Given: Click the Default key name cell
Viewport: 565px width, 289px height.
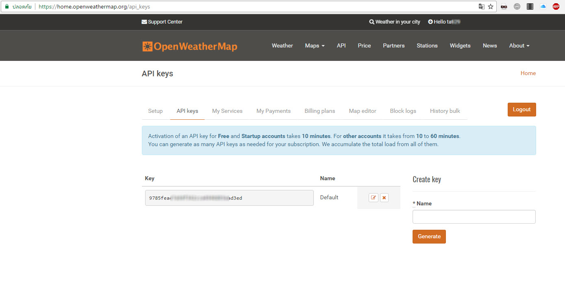Looking at the screenshot, I should pos(329,197).
